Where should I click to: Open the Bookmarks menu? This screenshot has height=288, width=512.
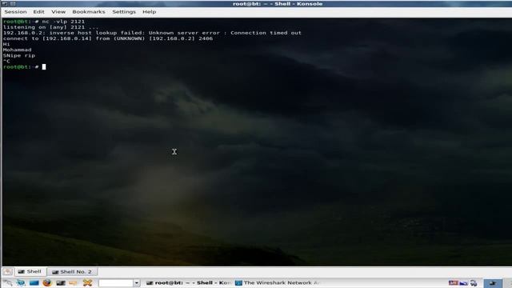coord(89,12)
